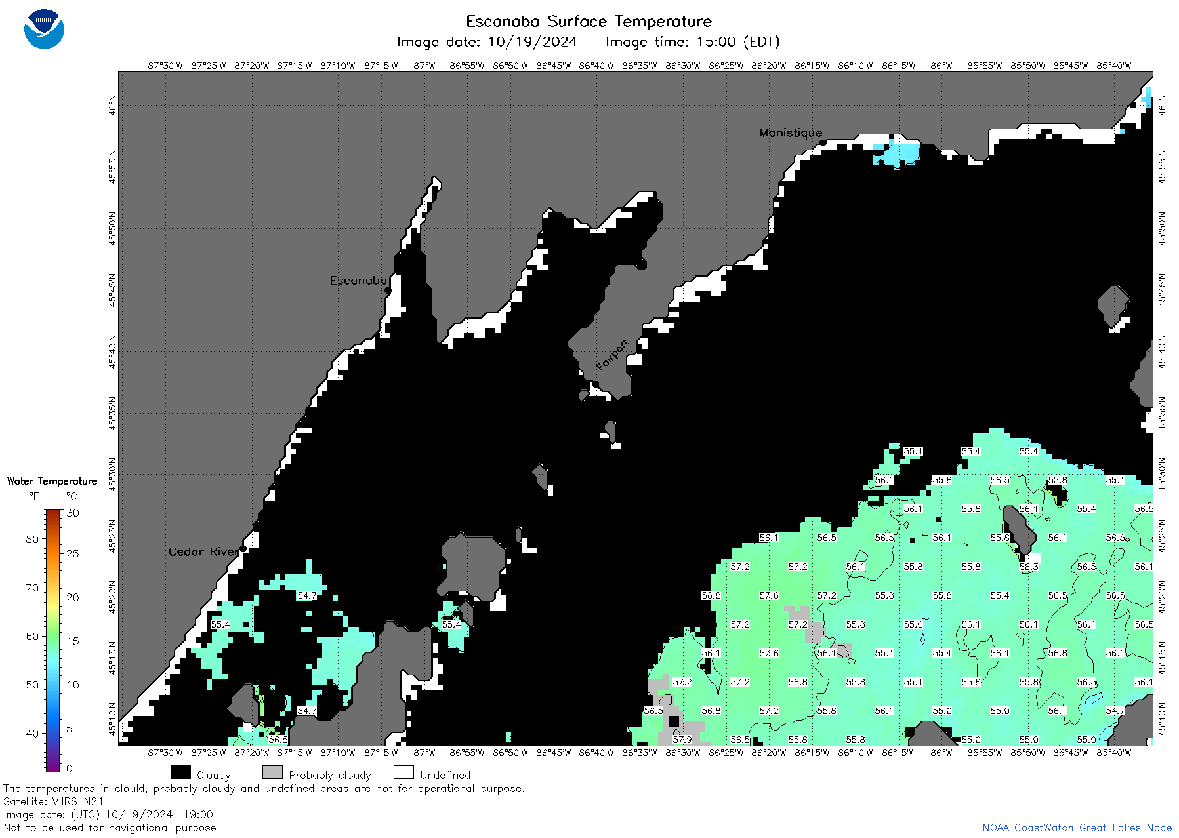Click the 50 Fahrenheit tick label
This screenshot has height=838, width=1179.
point(32,685)
